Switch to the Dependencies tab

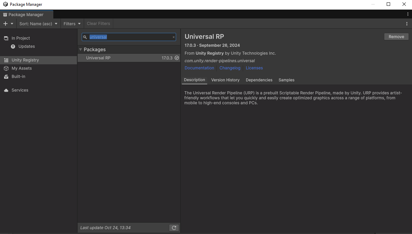click(259, 80)
